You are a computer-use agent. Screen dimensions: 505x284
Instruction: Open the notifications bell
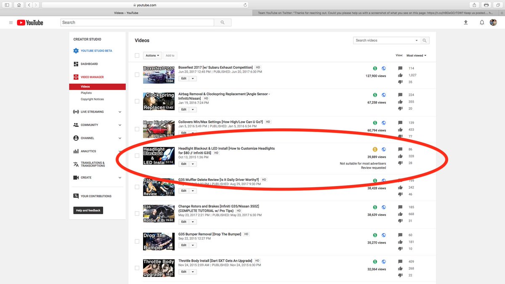click(482, 23)
